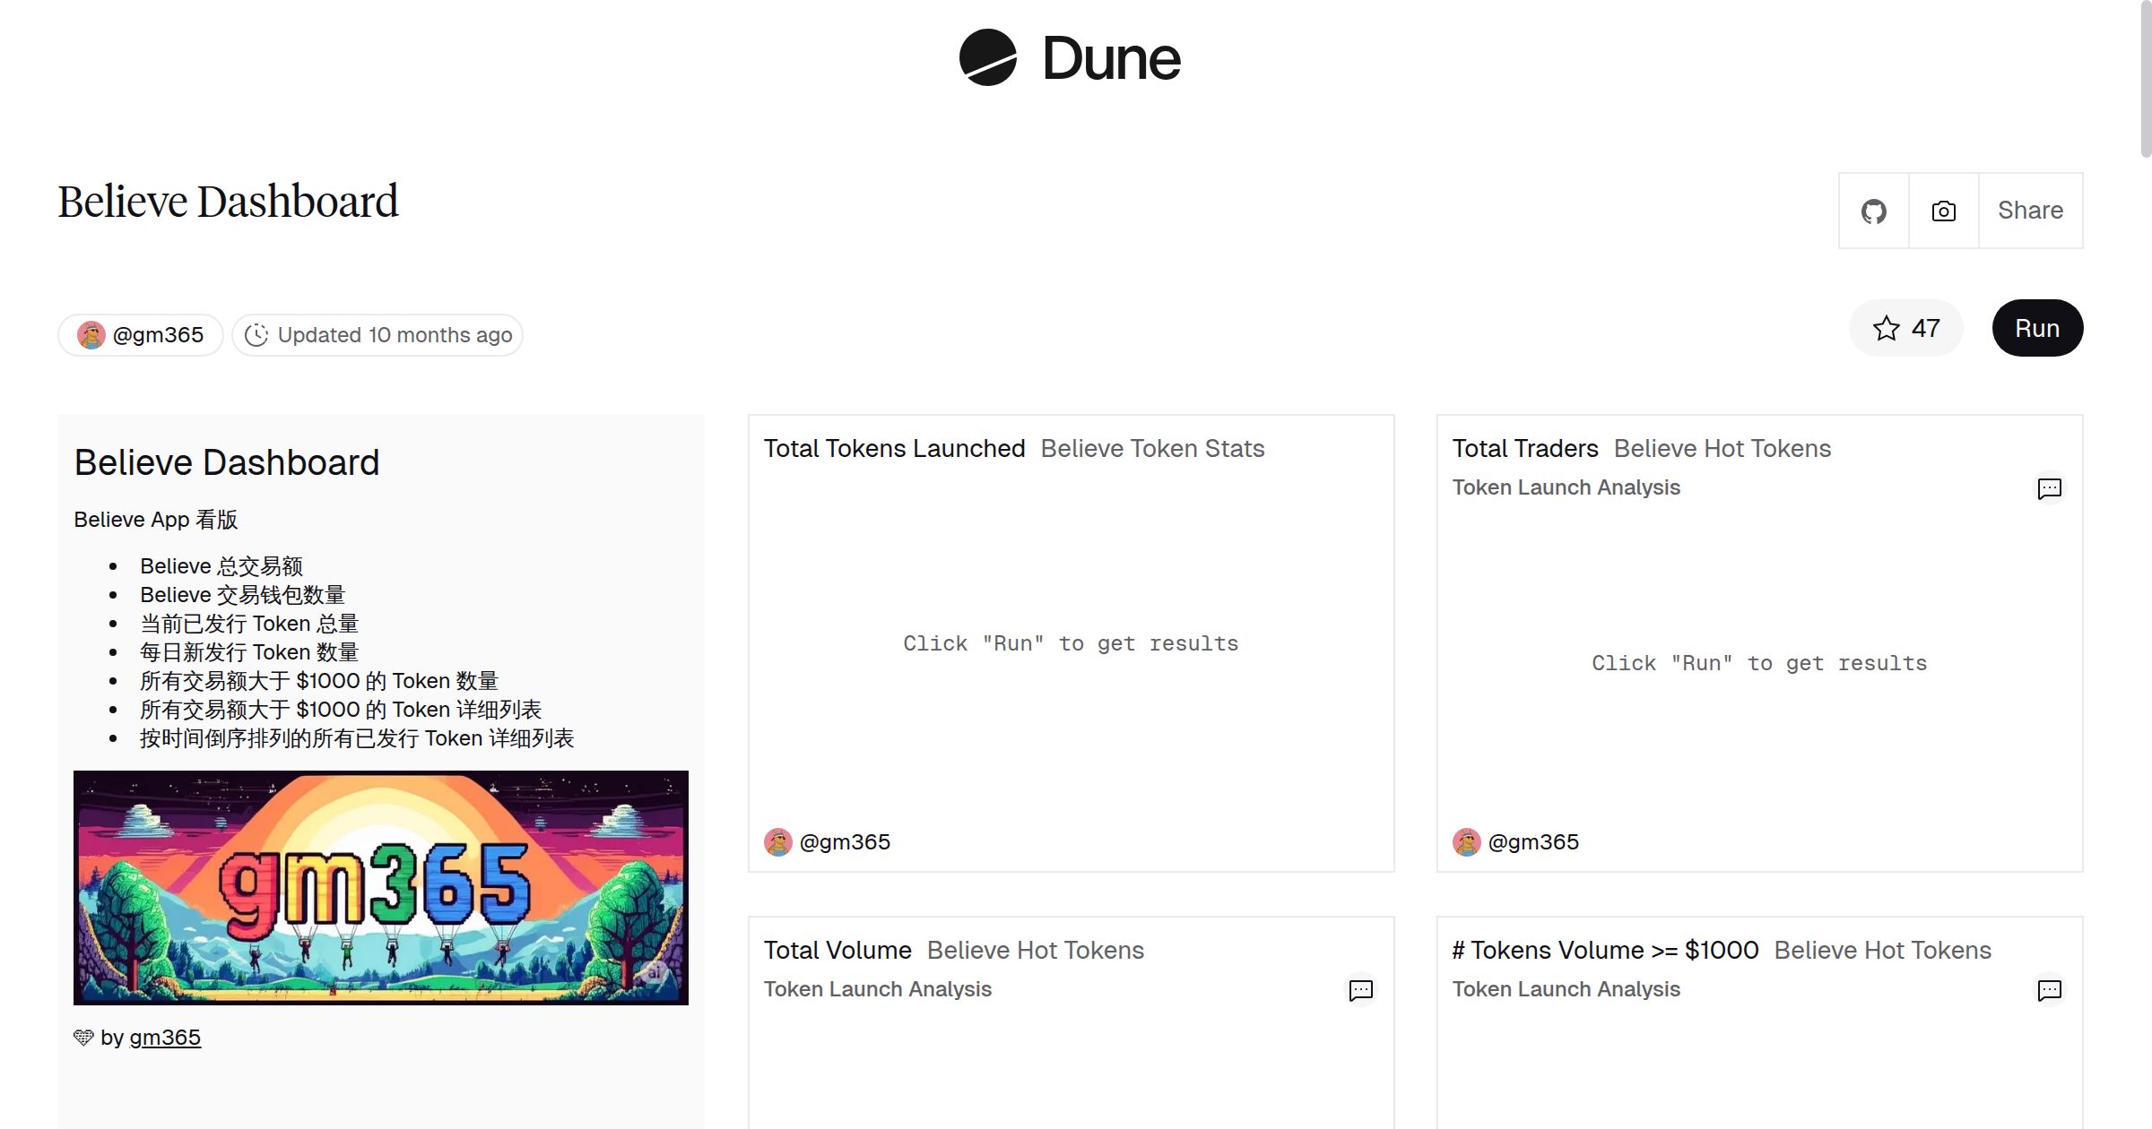Open "Believe Hot Tokens" on the Total Volume card

[x=1035, y=950]
